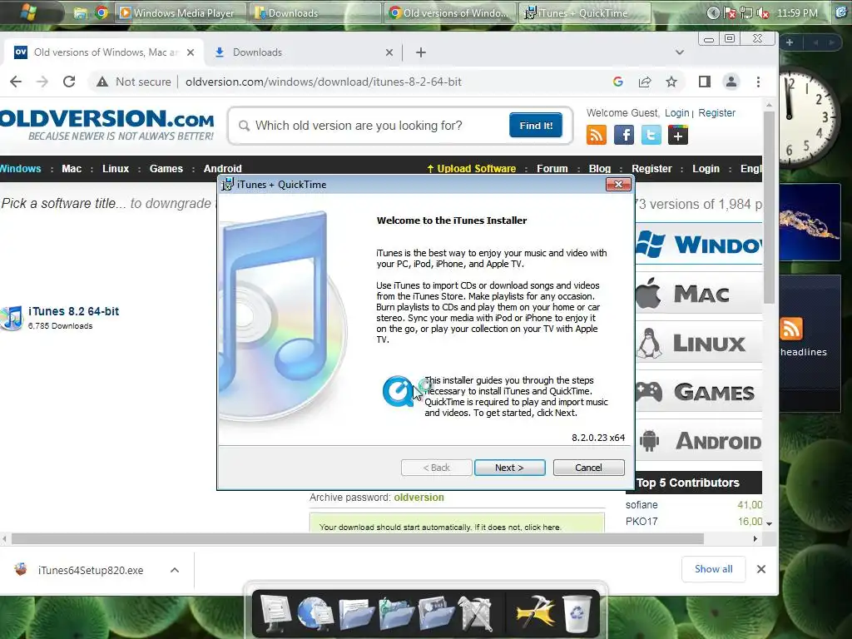Open the Twitter icon on oldversion
The width and height of the screenshot is (852, 639).
point(651,135)
